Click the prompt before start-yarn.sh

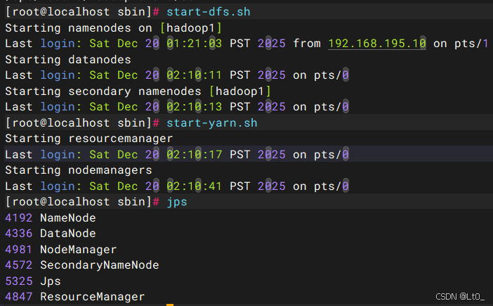coord(82,123)
